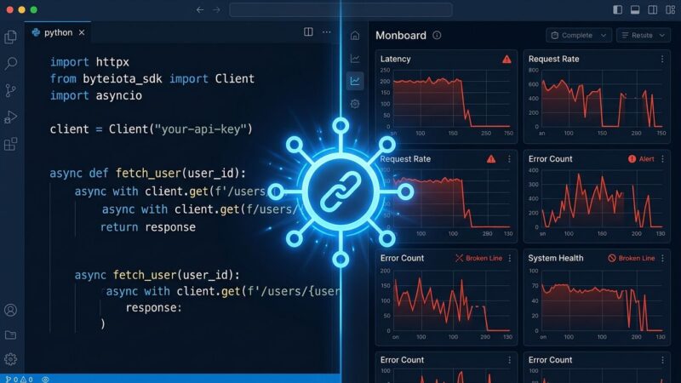Open the folder icon above settings gear
681x383 pixels.
point(10,334)
